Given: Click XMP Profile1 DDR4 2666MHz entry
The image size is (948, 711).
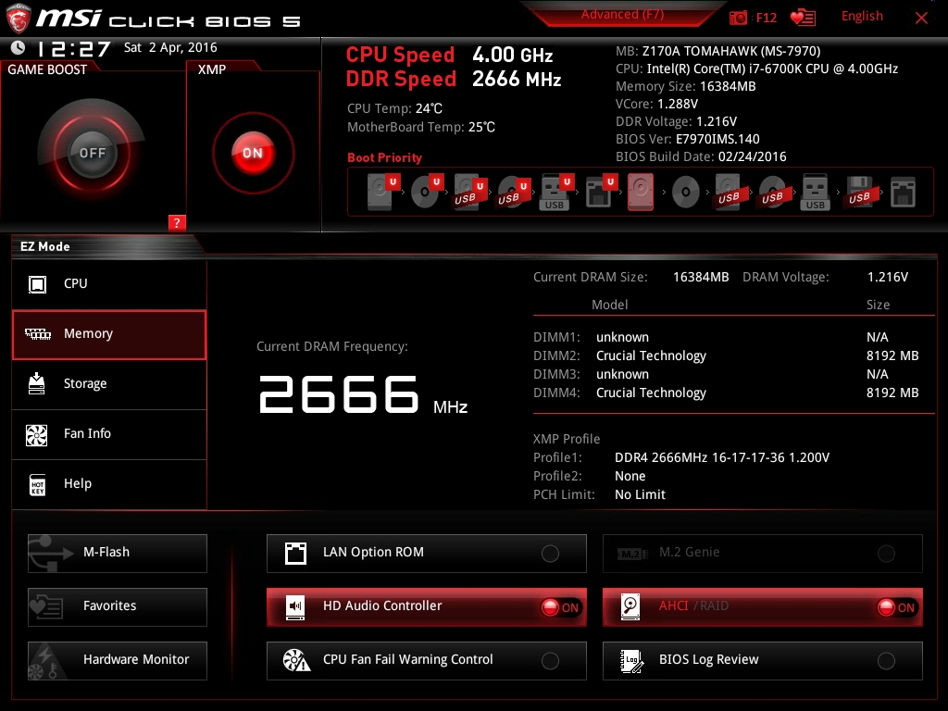Looking at the screenshot, I should (x=722, y=457).
